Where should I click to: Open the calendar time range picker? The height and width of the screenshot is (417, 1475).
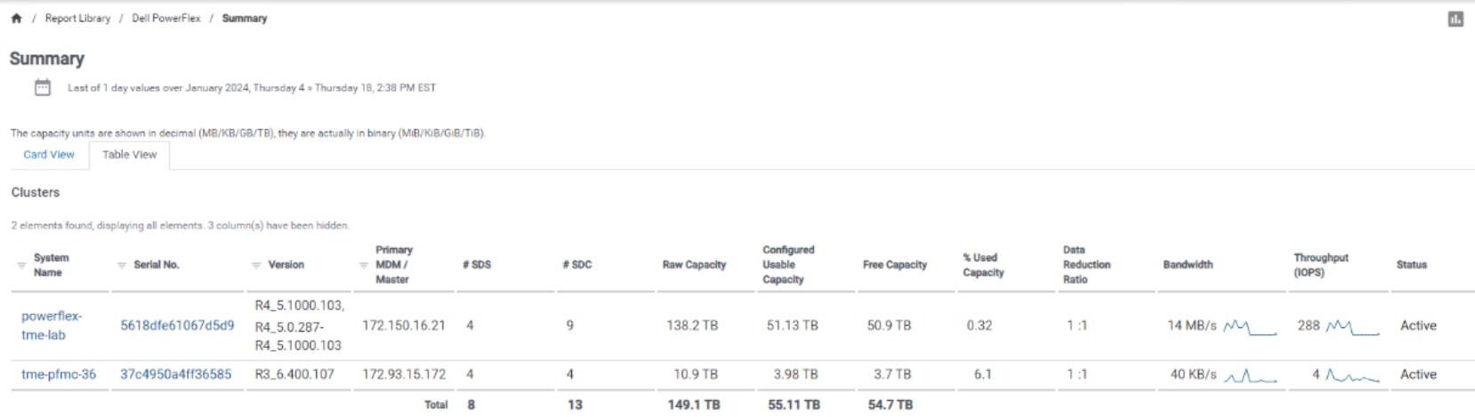tap(43, 87)
